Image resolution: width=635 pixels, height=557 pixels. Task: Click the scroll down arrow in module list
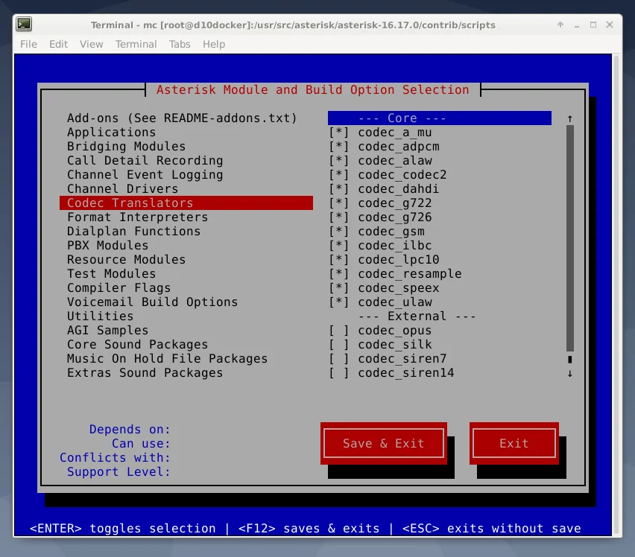[x=570, y=373]
